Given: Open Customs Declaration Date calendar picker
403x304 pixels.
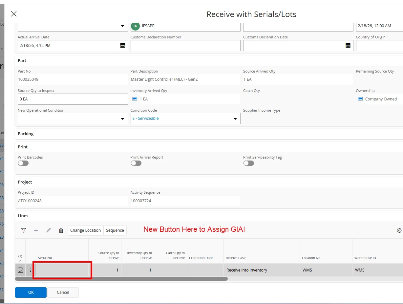Looking at the screenshot, I should coord(348,46).
